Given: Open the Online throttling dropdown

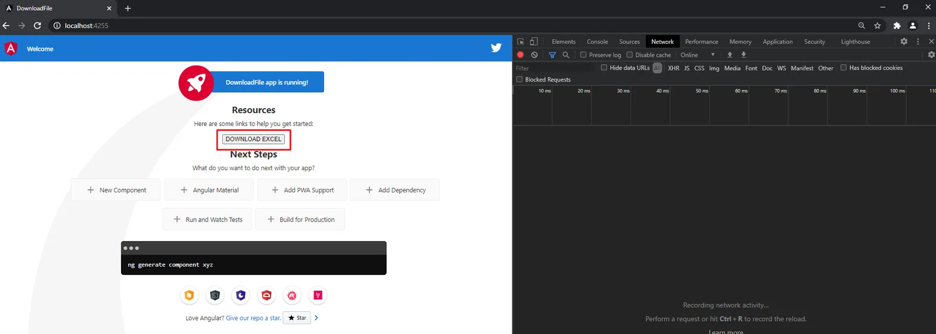Looking at the screenshot, I should (x=697, y=55).
